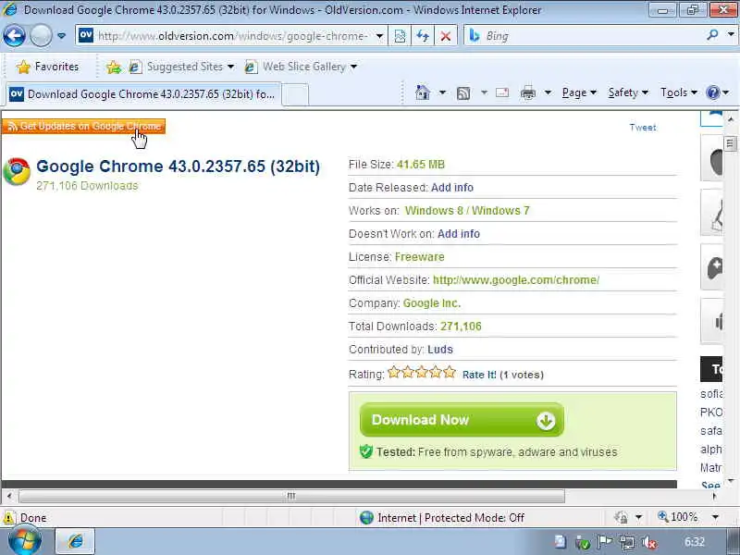Open the Safety menu

point(628,92)
